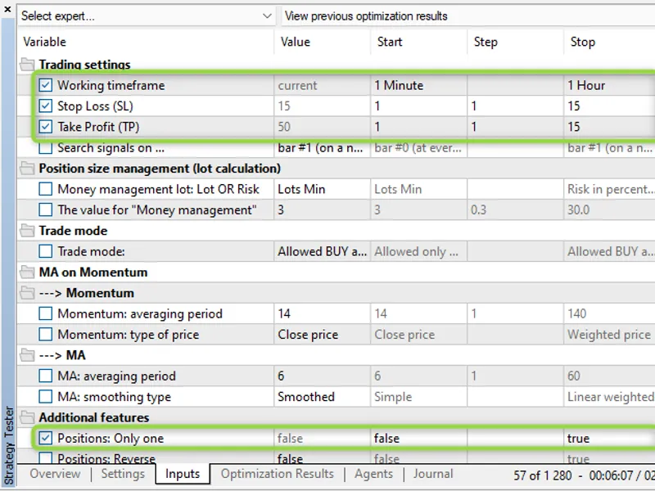Click the Trade mode folder icon
This screenshot has width=655, height=491.
tap(27, 231)
